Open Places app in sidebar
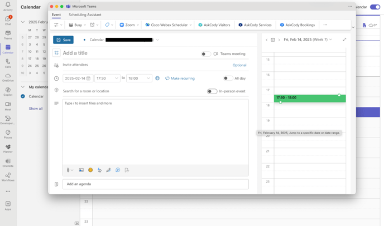384x226 pixels. 8,134
